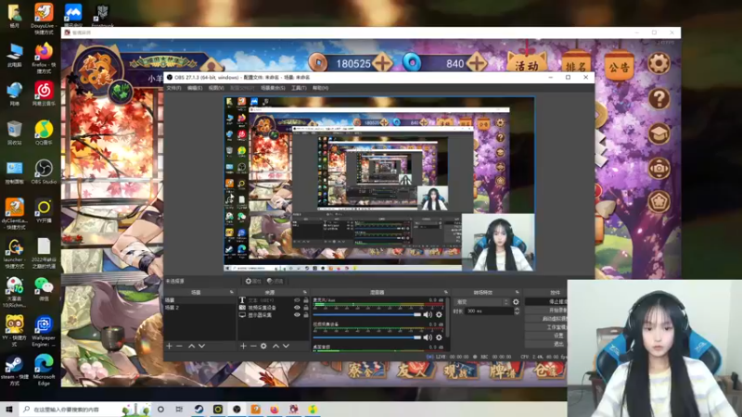The height and width of the screenshot is (417, 742).
Task: Toggle the lock on the 视频采集设备 source
Action: tap(306, 308)
